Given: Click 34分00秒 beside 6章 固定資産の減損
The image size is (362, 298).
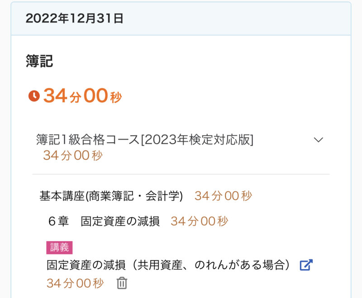Looking at the screenshot, I should (x=199, y=221).
